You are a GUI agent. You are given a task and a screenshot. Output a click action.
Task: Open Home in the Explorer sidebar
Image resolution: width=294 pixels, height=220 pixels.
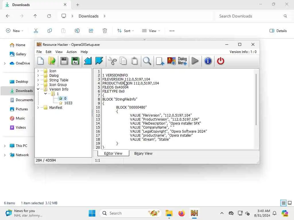point(18,45)
